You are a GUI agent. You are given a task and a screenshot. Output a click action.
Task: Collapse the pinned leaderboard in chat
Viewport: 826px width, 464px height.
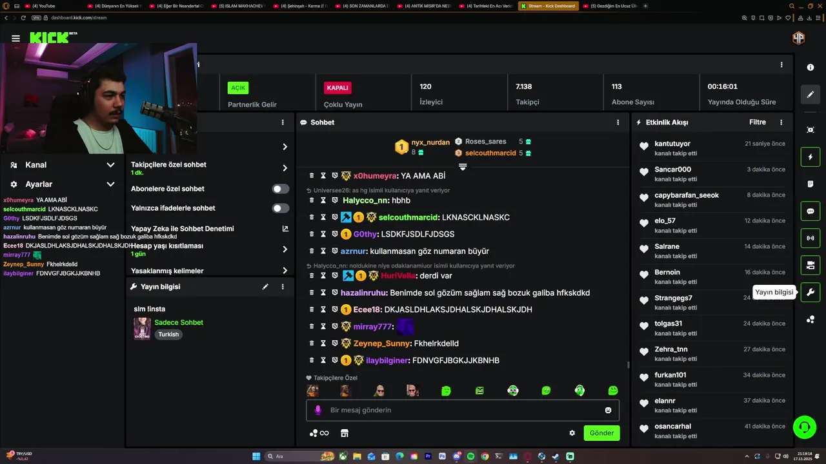click(x=463, y=167)
